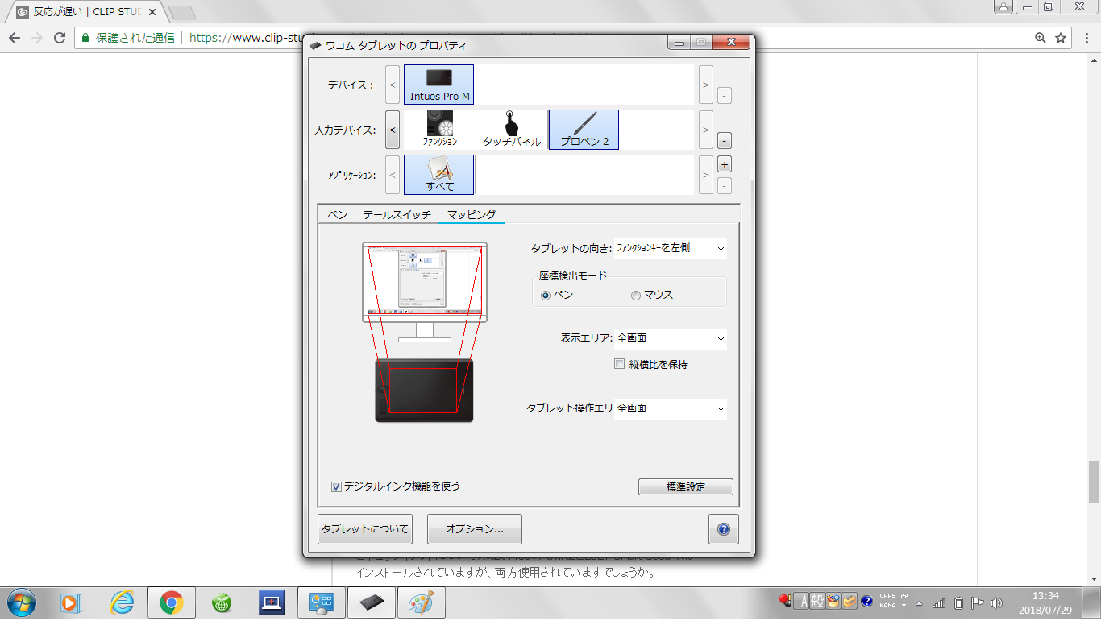1101x621 pixels.
Task: Toggle the デジタルインク機能を使う checkbox
Action: pos(337,486)
